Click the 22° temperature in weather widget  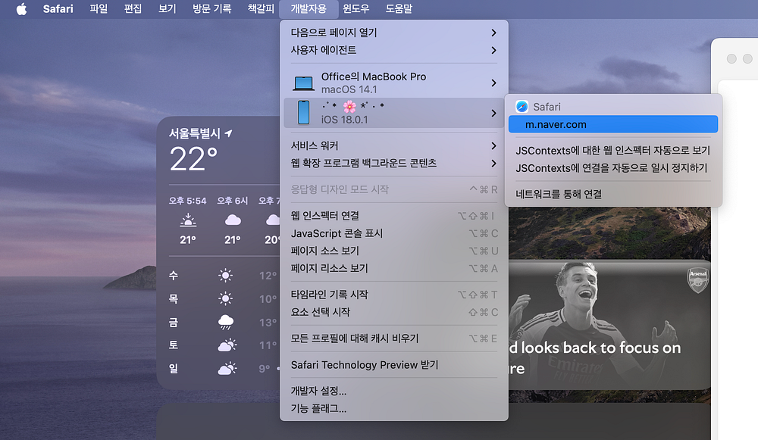(x=193, y=159)
